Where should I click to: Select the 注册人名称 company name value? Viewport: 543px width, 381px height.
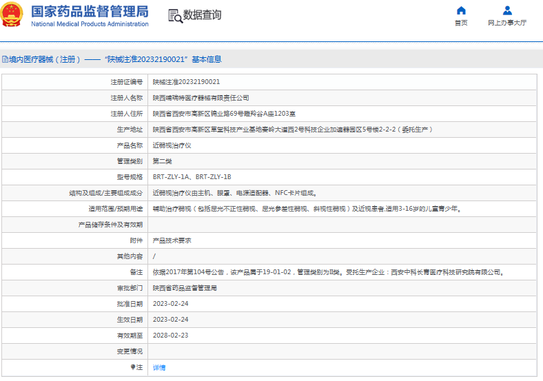(x=201, y=98)
